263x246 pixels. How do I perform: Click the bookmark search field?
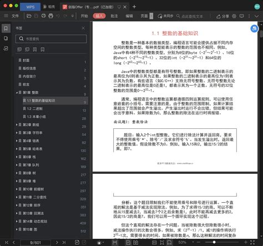51,39
